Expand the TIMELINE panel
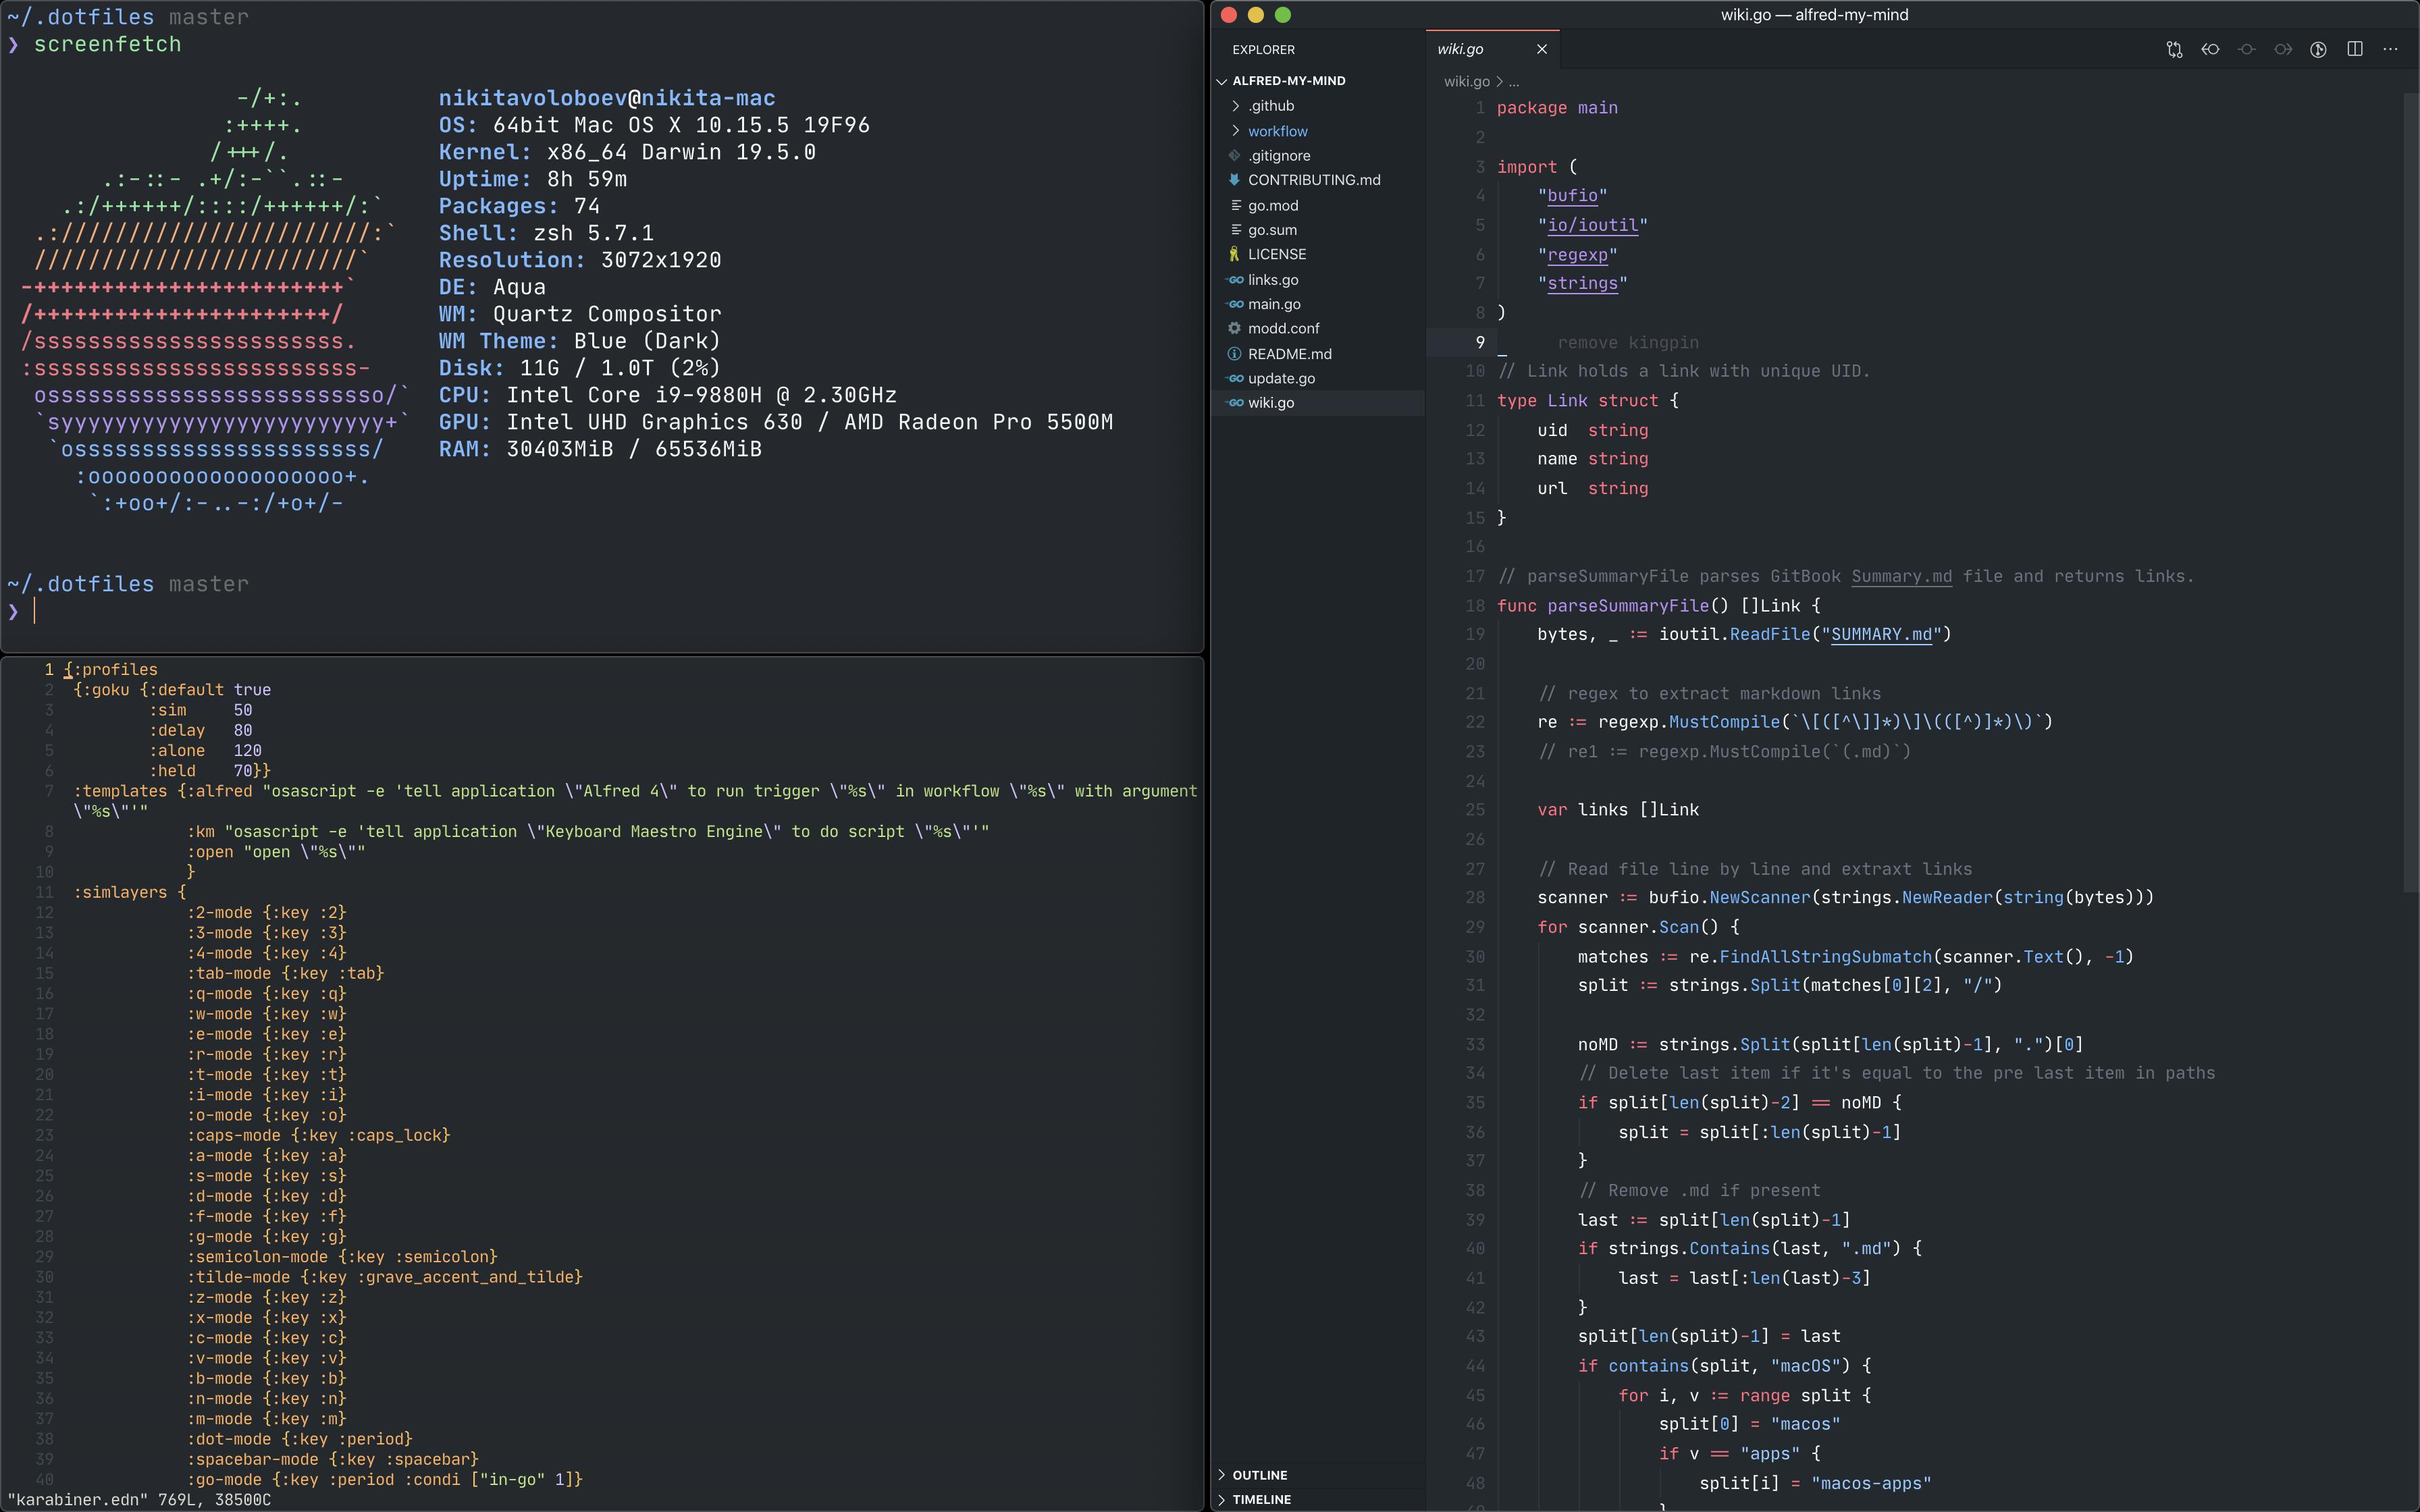 pyautogui.click(x=1261, y=1499)
